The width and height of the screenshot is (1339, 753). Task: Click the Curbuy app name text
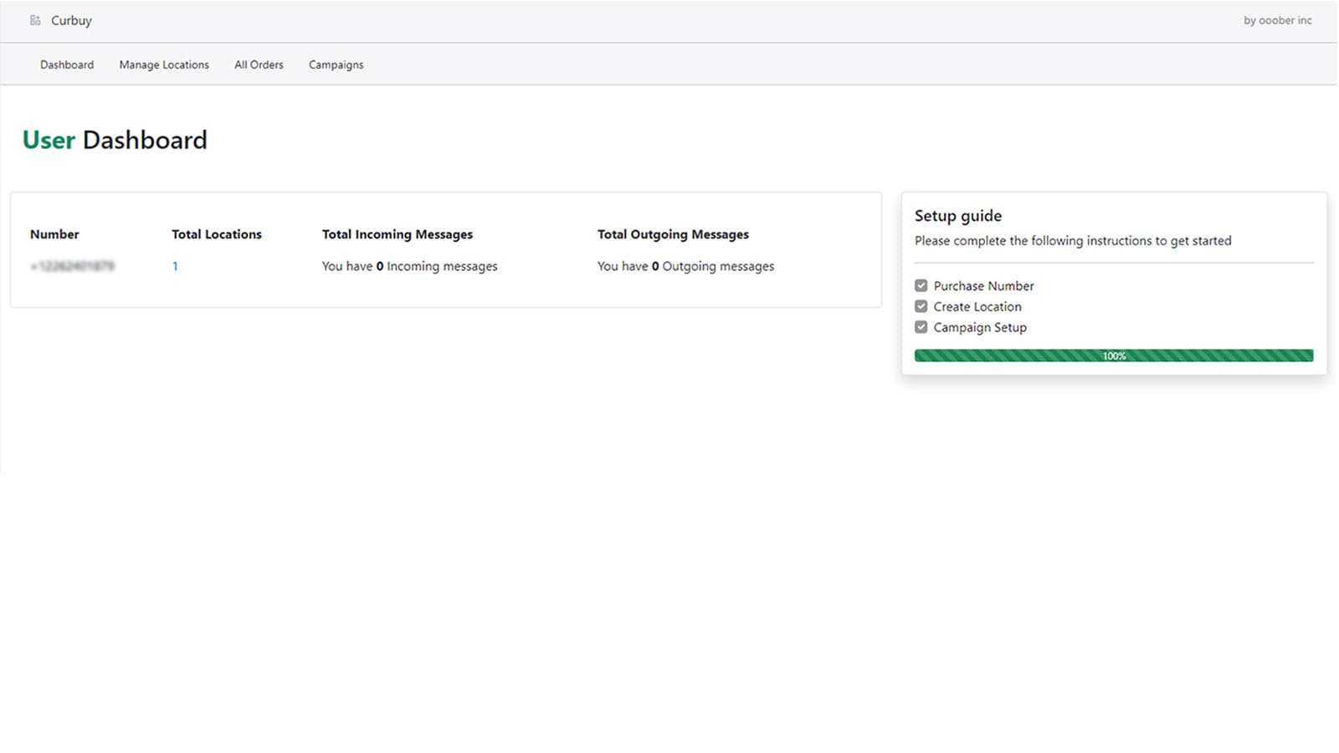click(x=71, y=20)
